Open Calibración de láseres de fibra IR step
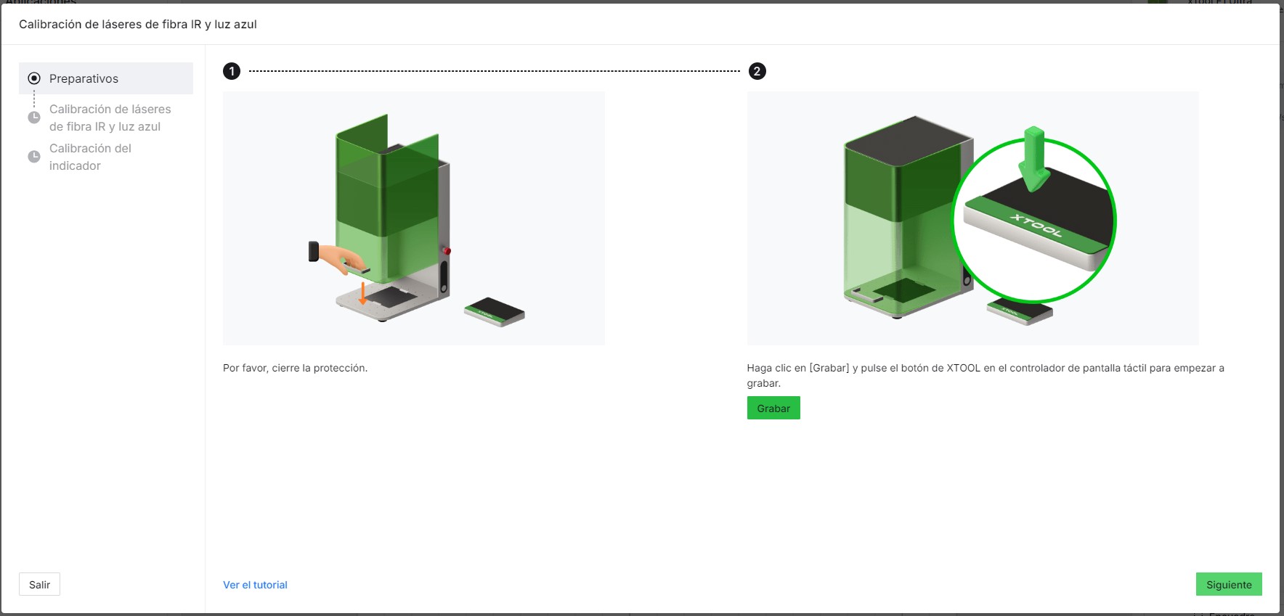Screen dimensions: 1284x616 [x=110, y=118]
